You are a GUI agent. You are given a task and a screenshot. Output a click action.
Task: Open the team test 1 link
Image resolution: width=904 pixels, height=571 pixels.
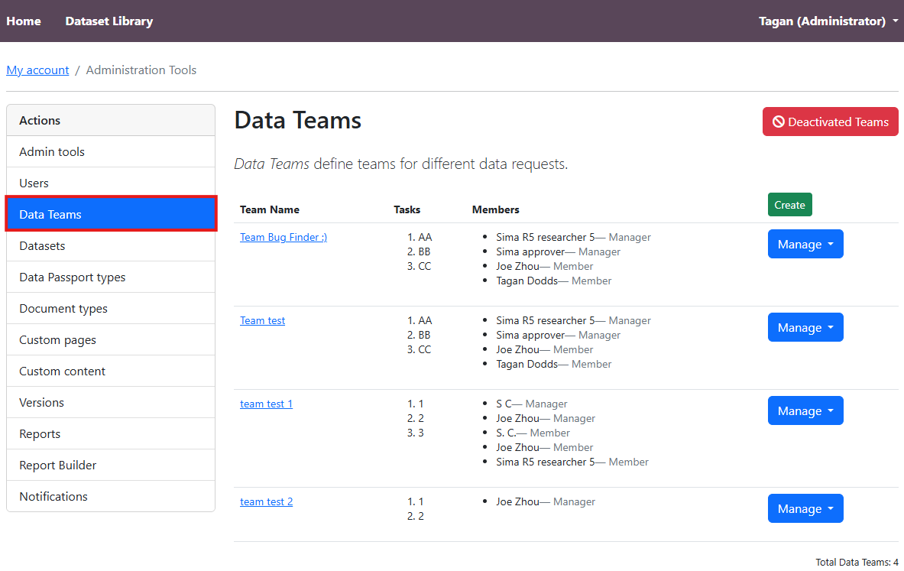pyautogui.click(x=266, y=404)
